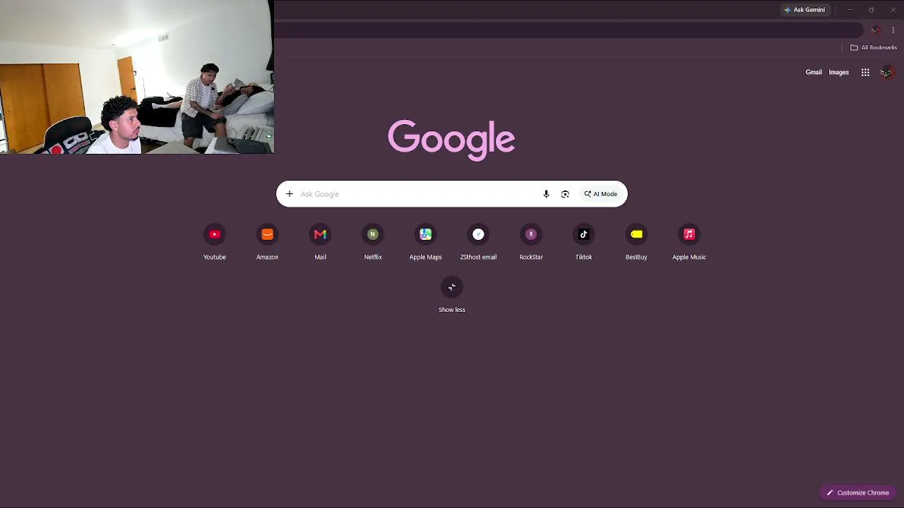Follow the Gmail link
The width and height of the screenshot is (904, 508).
point(814,72)
